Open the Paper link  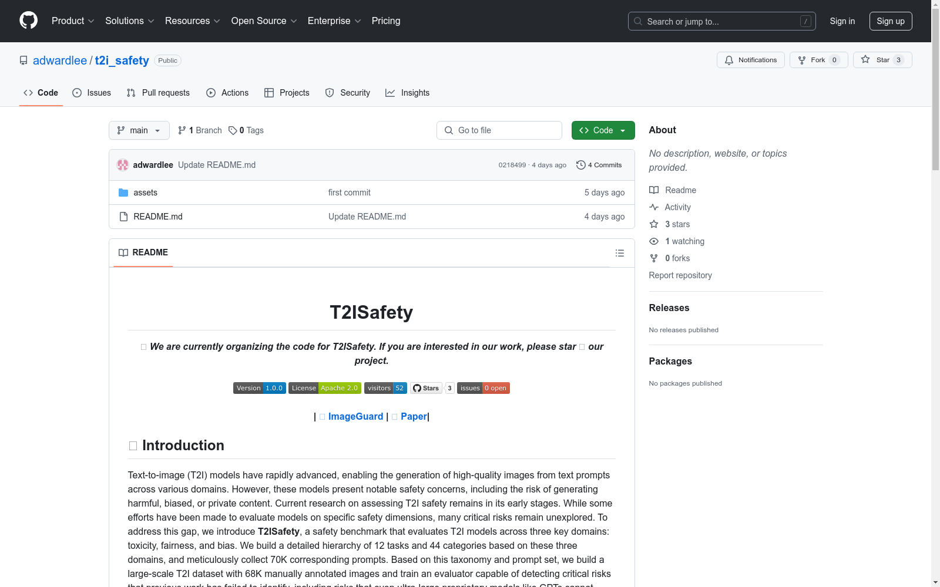(414, 416)
